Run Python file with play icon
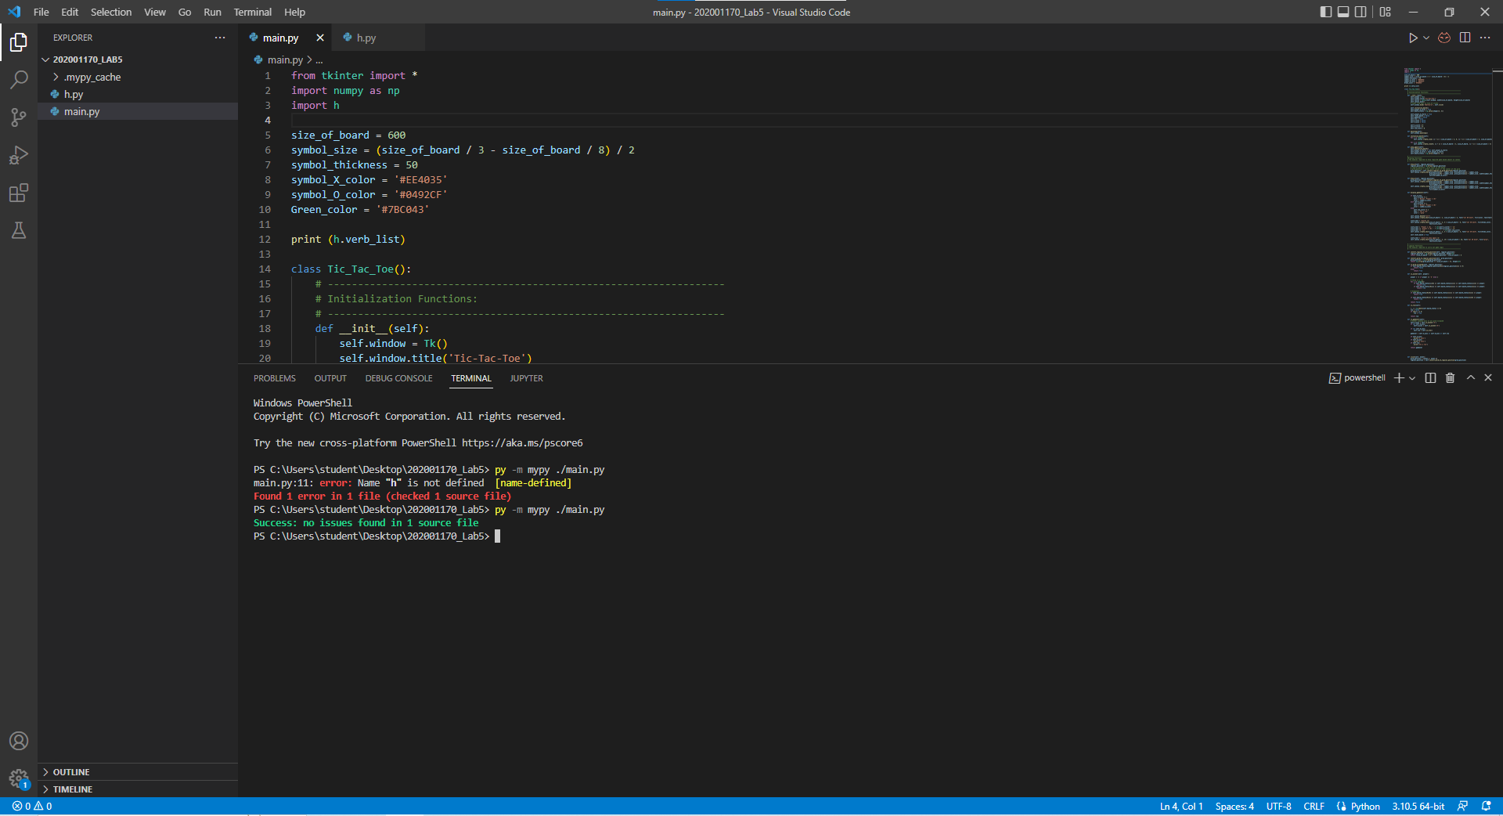 [1413, 38]
